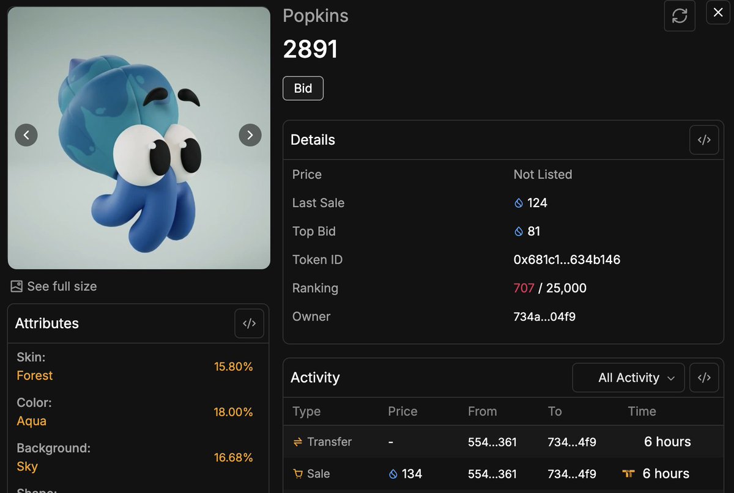Click the Not Listed price value
The height and width of the screenshot is (493, 734).
pos(543,175)
